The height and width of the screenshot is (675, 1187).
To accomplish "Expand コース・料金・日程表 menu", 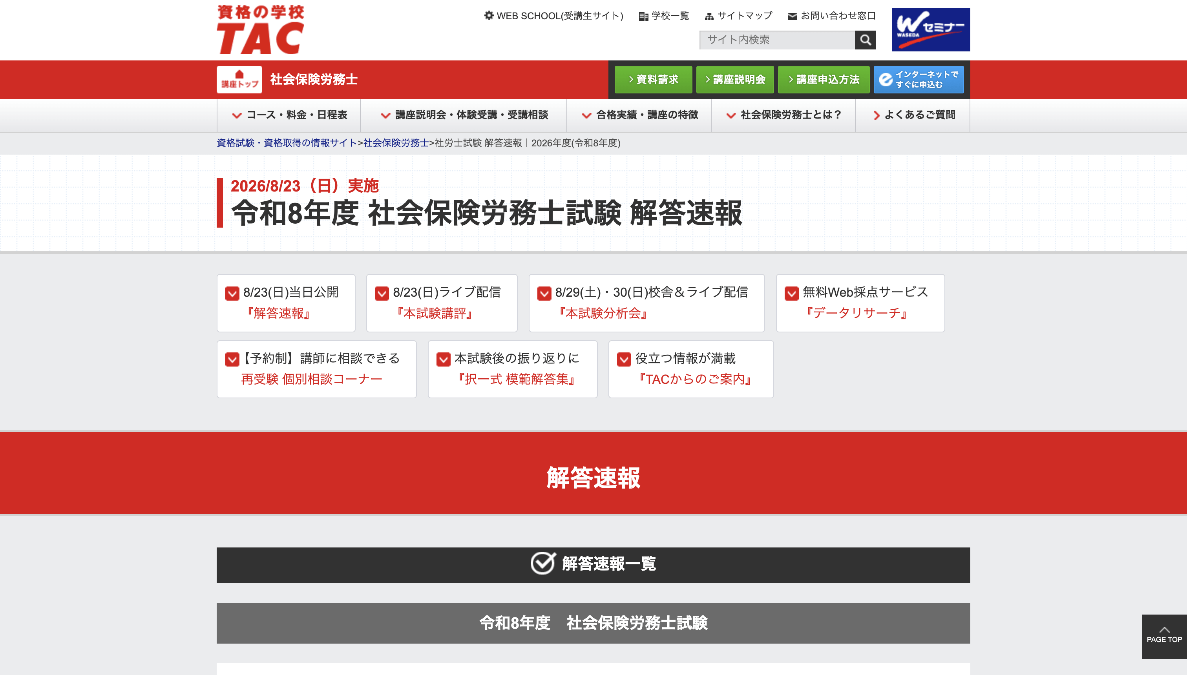I will (x=289, y=115).
